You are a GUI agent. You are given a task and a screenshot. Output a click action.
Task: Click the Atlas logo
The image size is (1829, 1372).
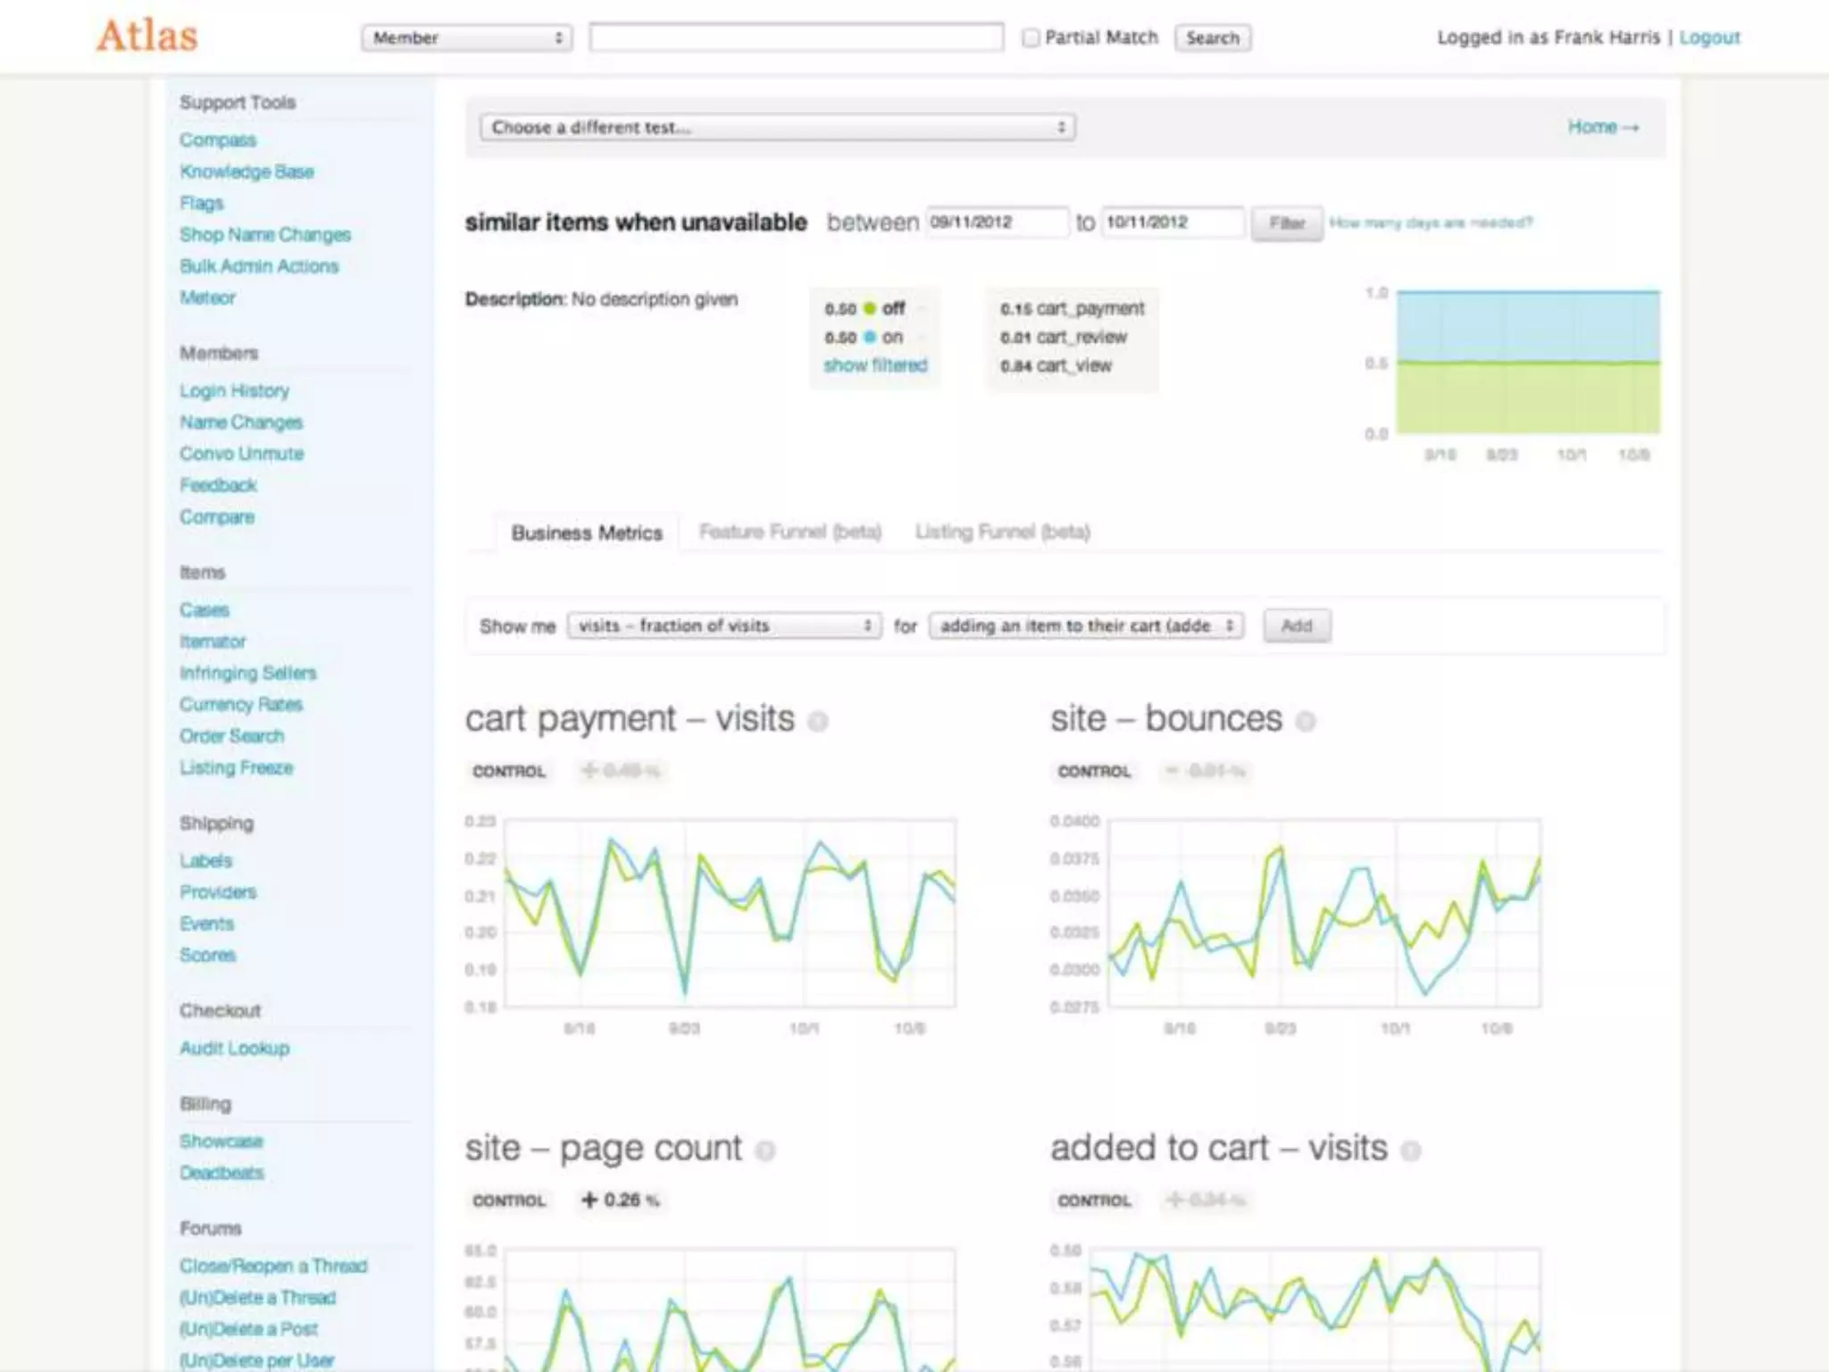click(x=147, y=37)
